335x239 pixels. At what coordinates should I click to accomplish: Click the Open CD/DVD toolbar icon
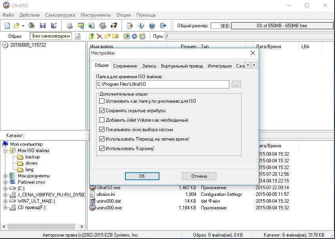[32, 26]
